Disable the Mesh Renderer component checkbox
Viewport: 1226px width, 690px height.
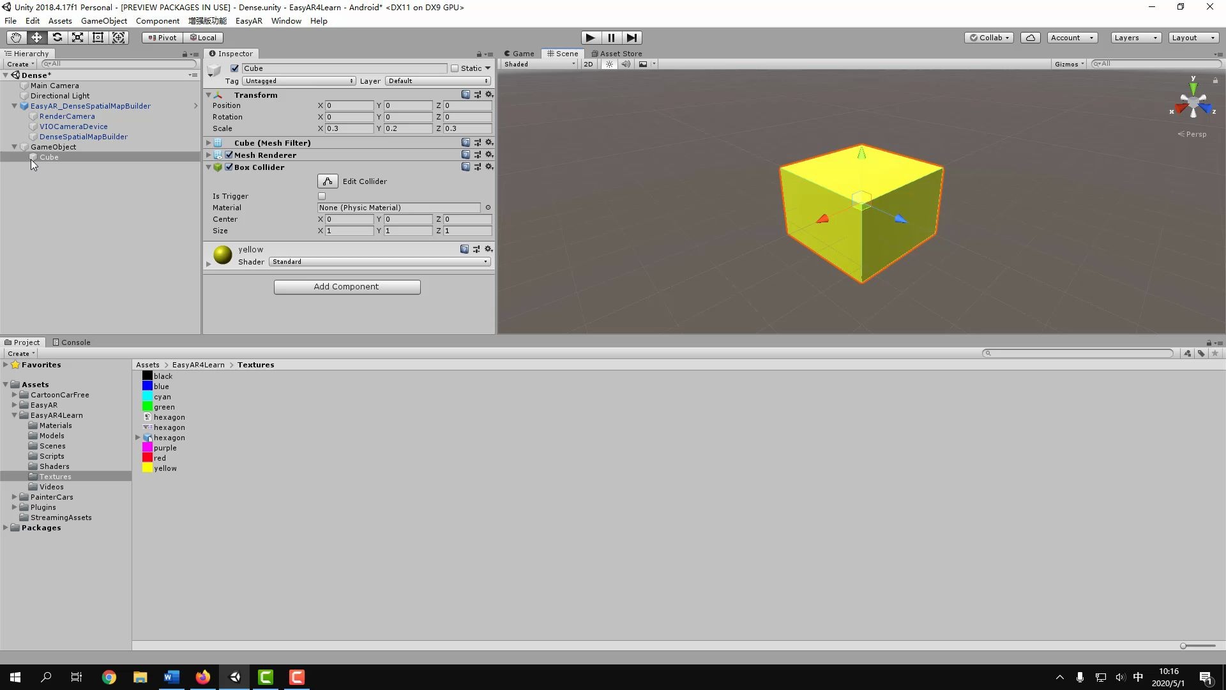click(x=229, y=155)
